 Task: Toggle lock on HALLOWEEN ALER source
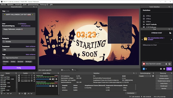34,75
